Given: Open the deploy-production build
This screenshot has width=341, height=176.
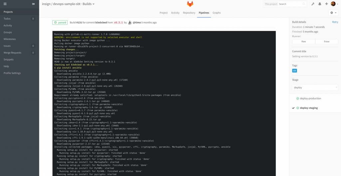Looking at the screenshot, I should 310,98.
